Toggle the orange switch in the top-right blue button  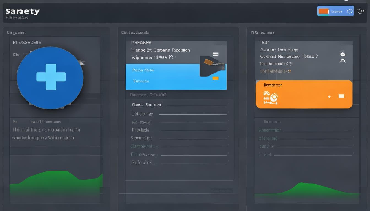coord(324,11)
